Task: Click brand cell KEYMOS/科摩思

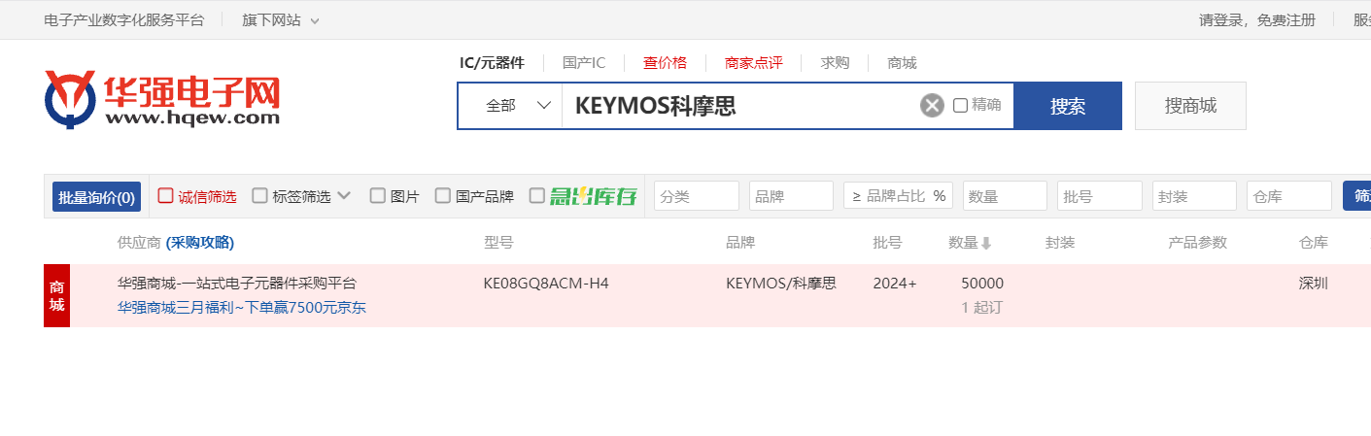Action: pos(781,284)
